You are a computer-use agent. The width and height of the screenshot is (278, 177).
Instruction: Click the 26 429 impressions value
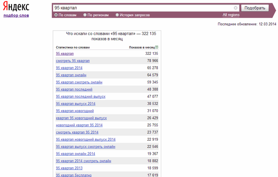pyautogui.click(x=152, y=118)
